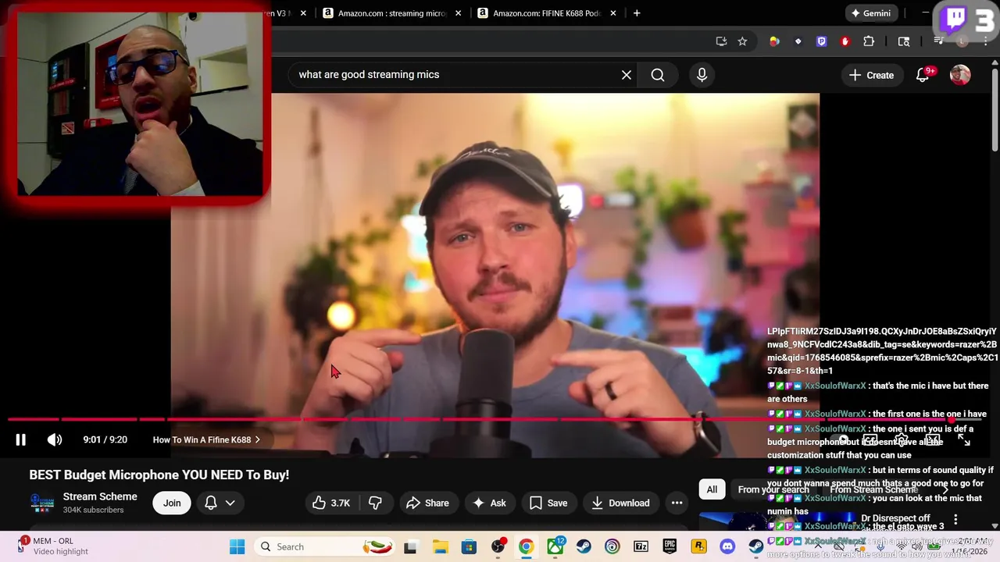Clear the YouTube search box with X
1000x562 pixels.
[x=627, y=75]
